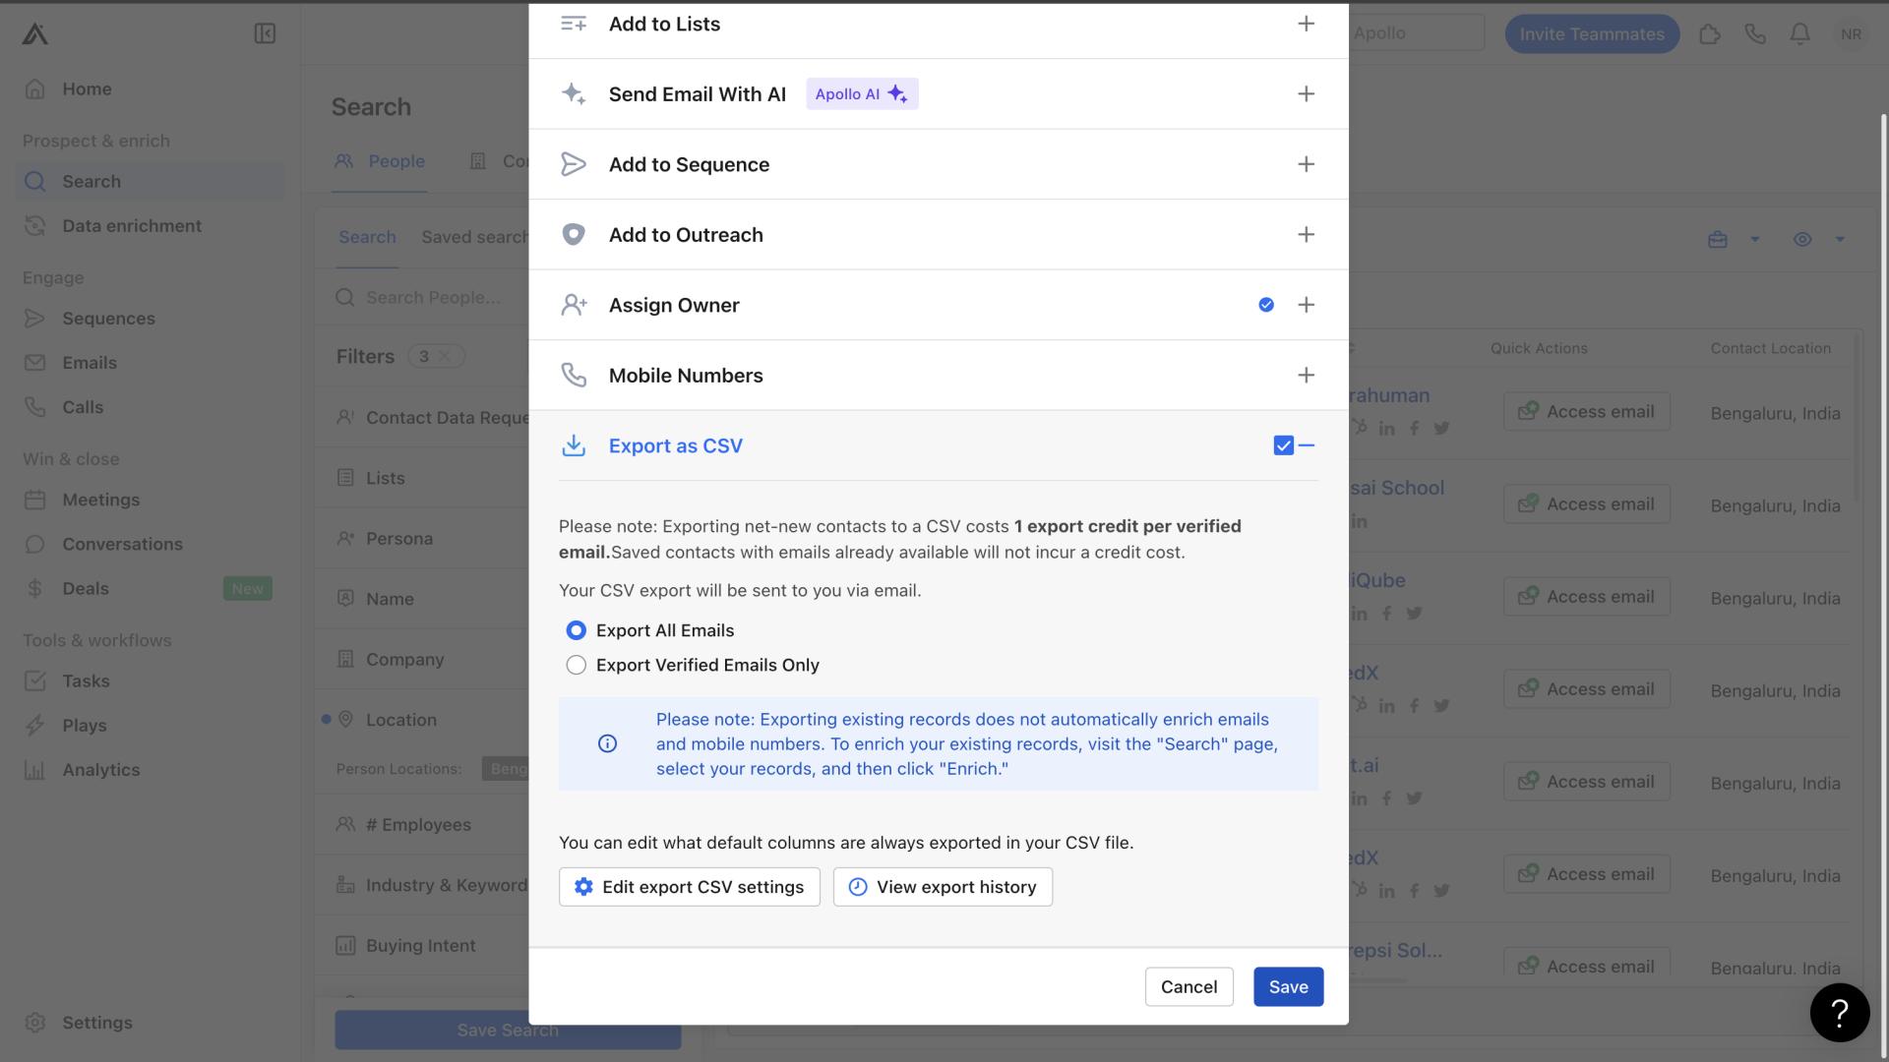This screenshot has width=1889, height=1062.
Task: Click the Send Email With AI icon
Action: coord(573,93)
